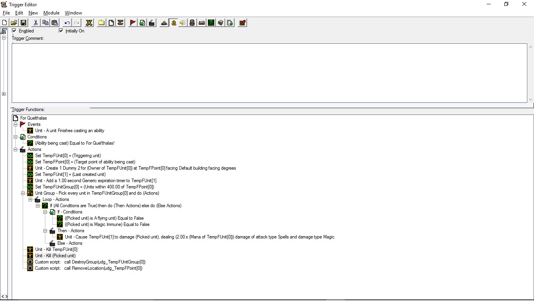534x301 pixels.
Task: Add a new action with the clapperboard icon
Action: (x=152, y=23)
